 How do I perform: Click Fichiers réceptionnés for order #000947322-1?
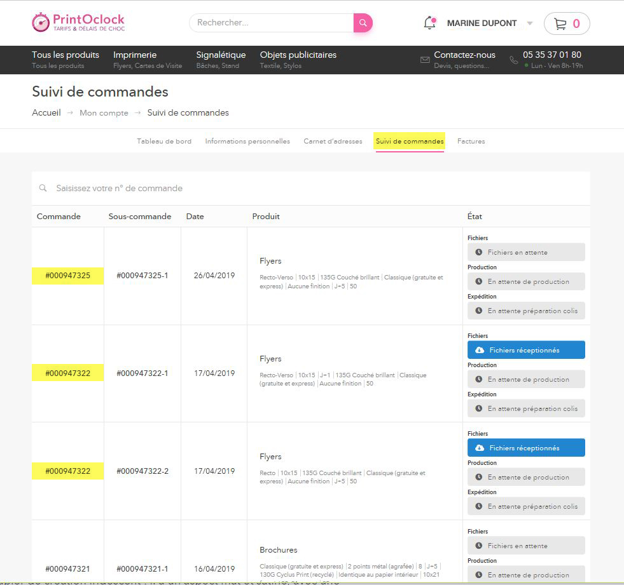pos(526,350)
